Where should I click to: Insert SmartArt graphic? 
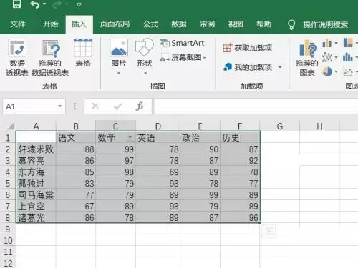pyautogui.click(x=182, y=43)
